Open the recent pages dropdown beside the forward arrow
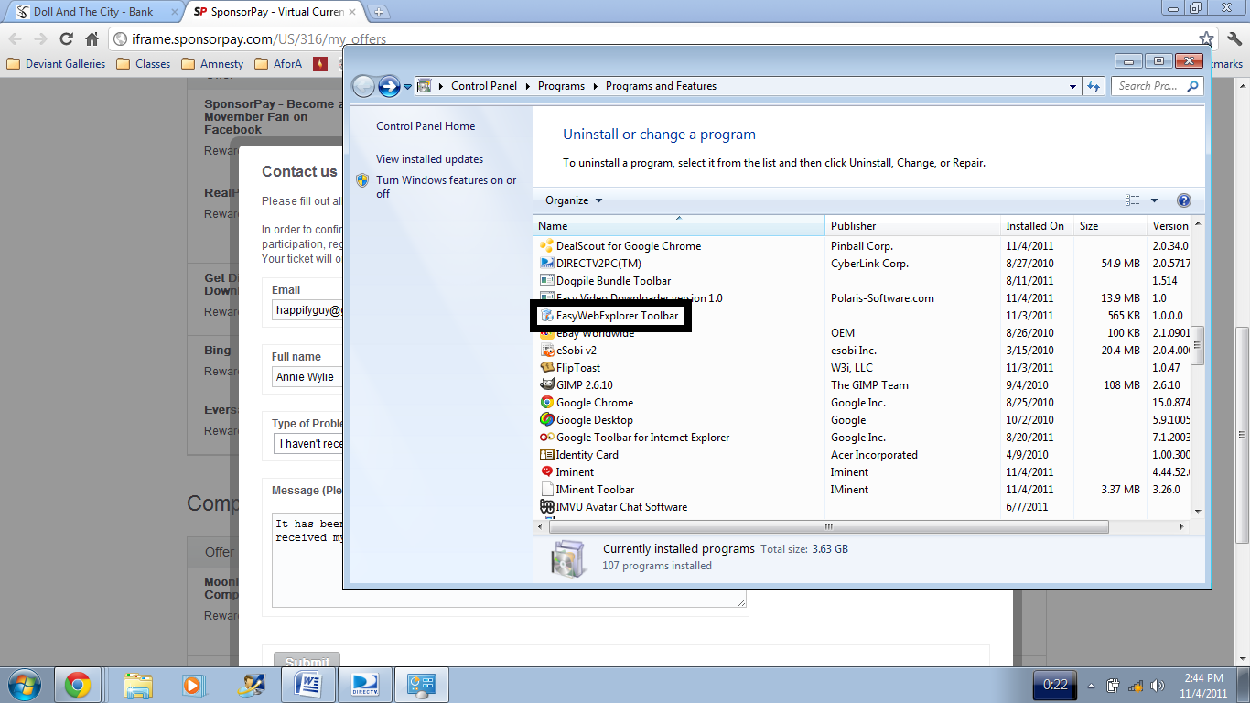The height and width of the screenshot is (703, 1250). 407,86
